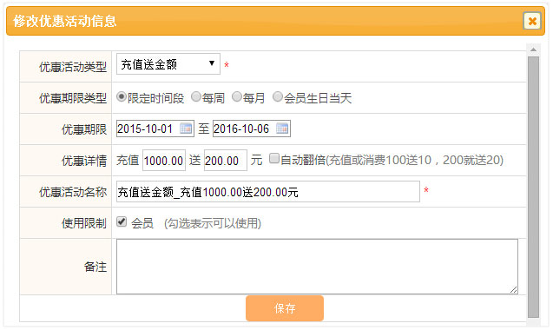Click the start date field 2015-10-01
This screenshot has width=553, height=330.
155,129
